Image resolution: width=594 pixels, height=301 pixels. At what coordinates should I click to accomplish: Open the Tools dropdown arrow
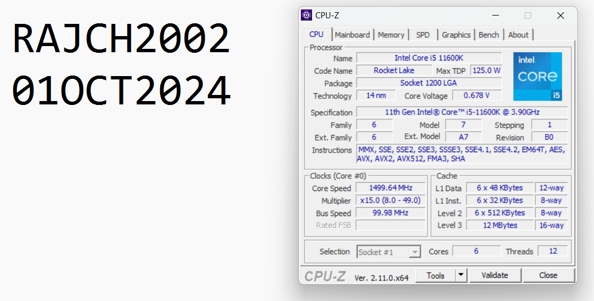click(461, 275)
